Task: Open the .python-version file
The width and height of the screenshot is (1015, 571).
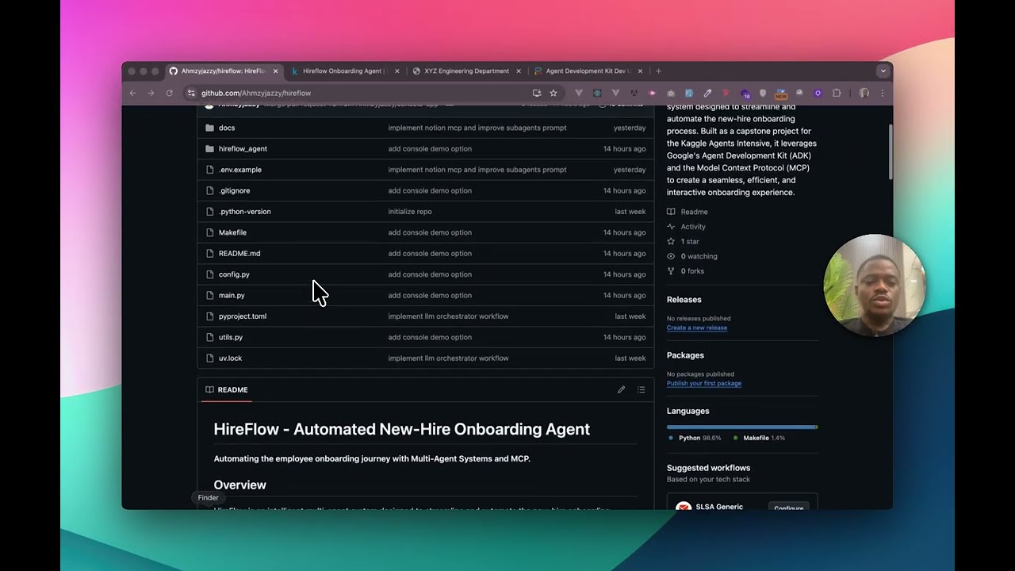Action: [244, 212]
